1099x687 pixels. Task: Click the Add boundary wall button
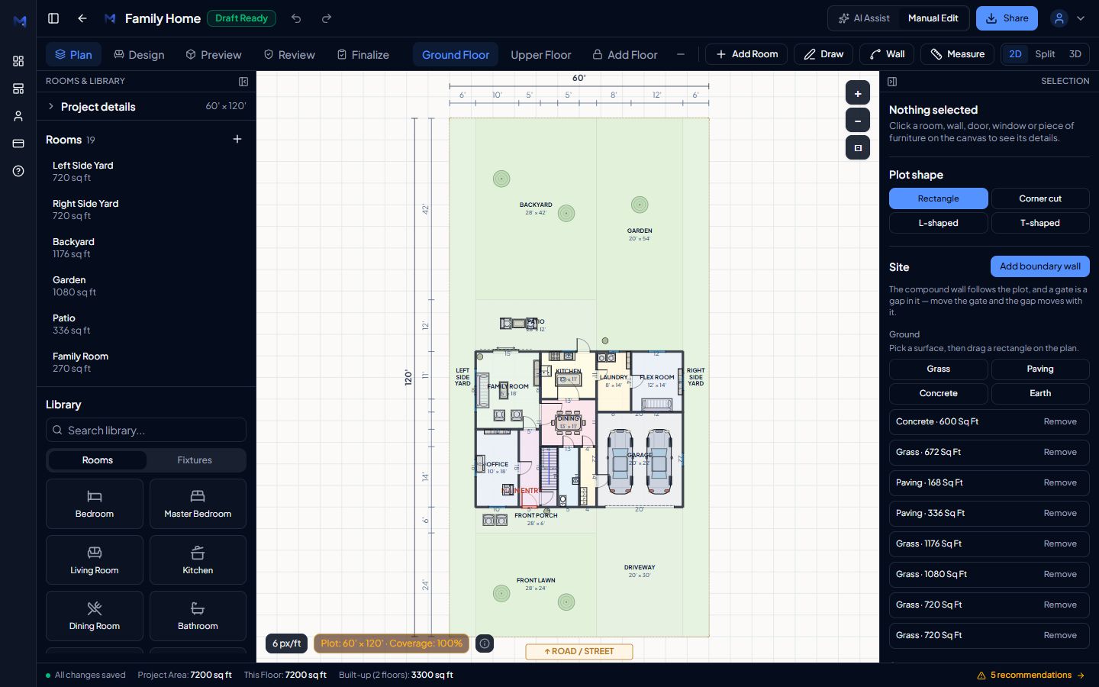(1040, 266)
